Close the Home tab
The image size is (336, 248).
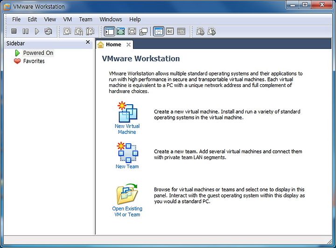pyautogui.click(x=128, y=45)
